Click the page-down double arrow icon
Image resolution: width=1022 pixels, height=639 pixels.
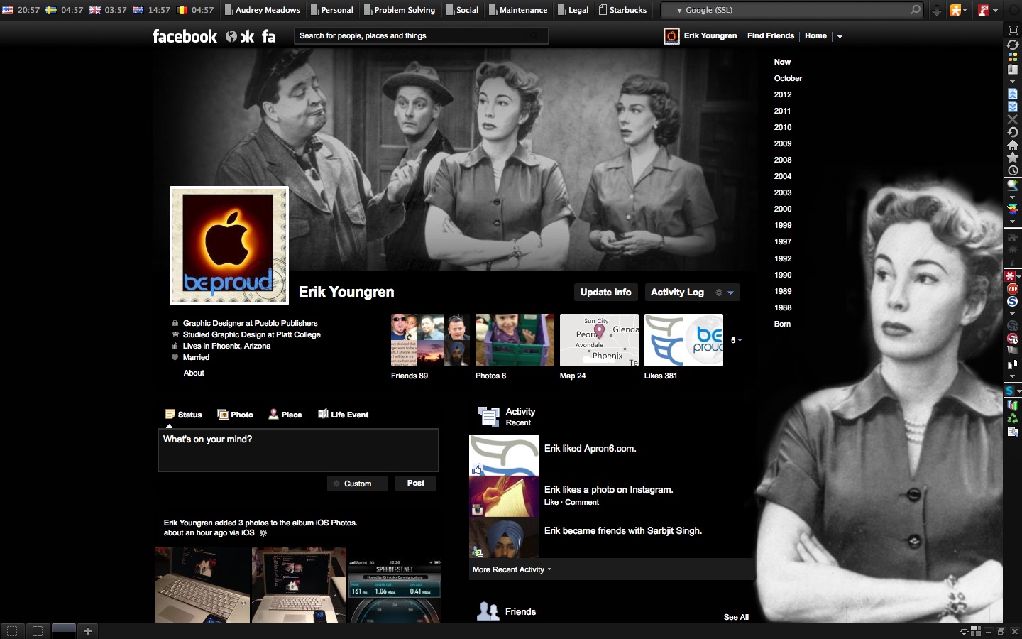pyautogui.click(x=1013, y=106)
